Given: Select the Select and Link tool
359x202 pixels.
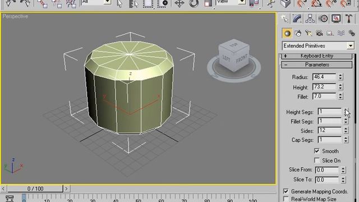Looking at the screenshot, I should tap(43, 4).
